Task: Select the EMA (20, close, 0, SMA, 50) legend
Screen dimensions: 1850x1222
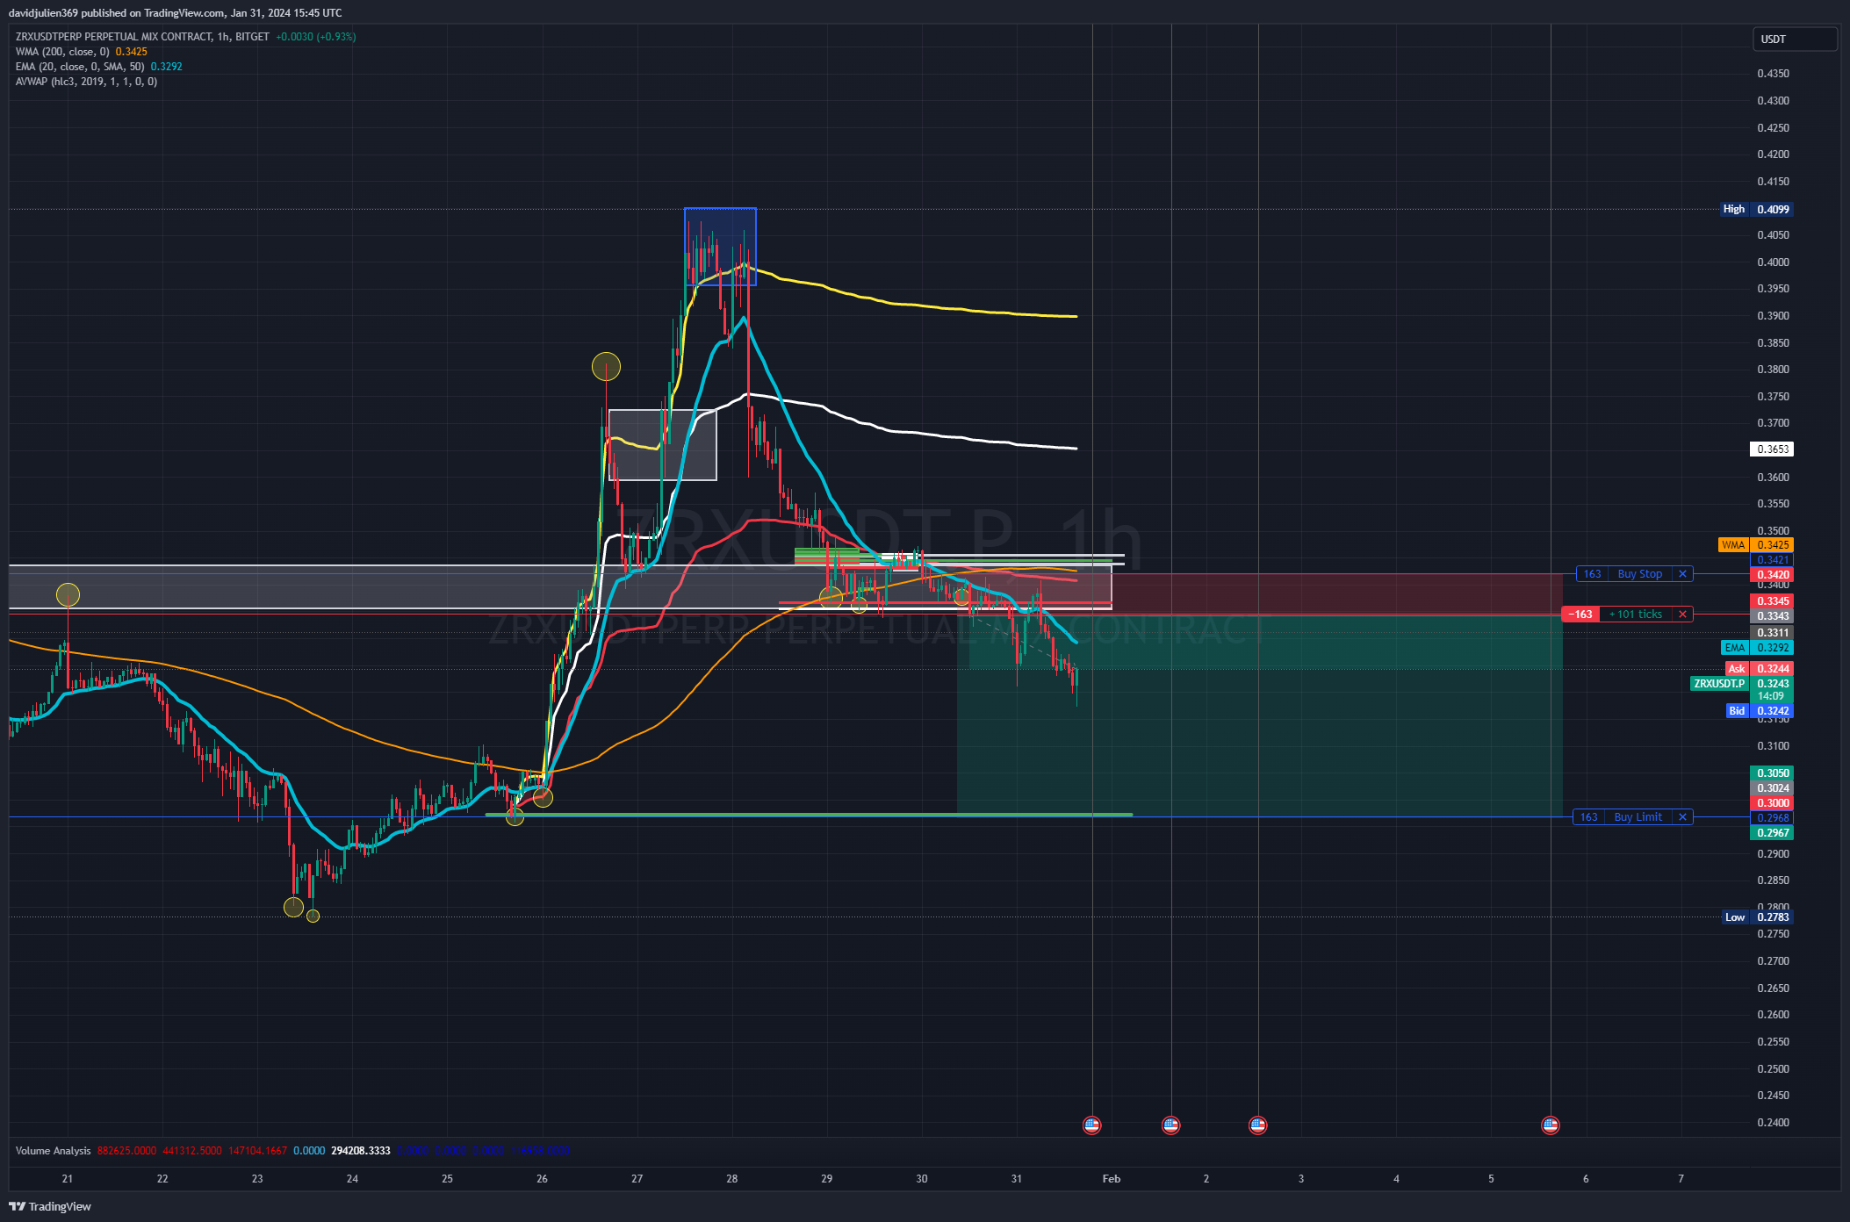Action: [80, 67]
